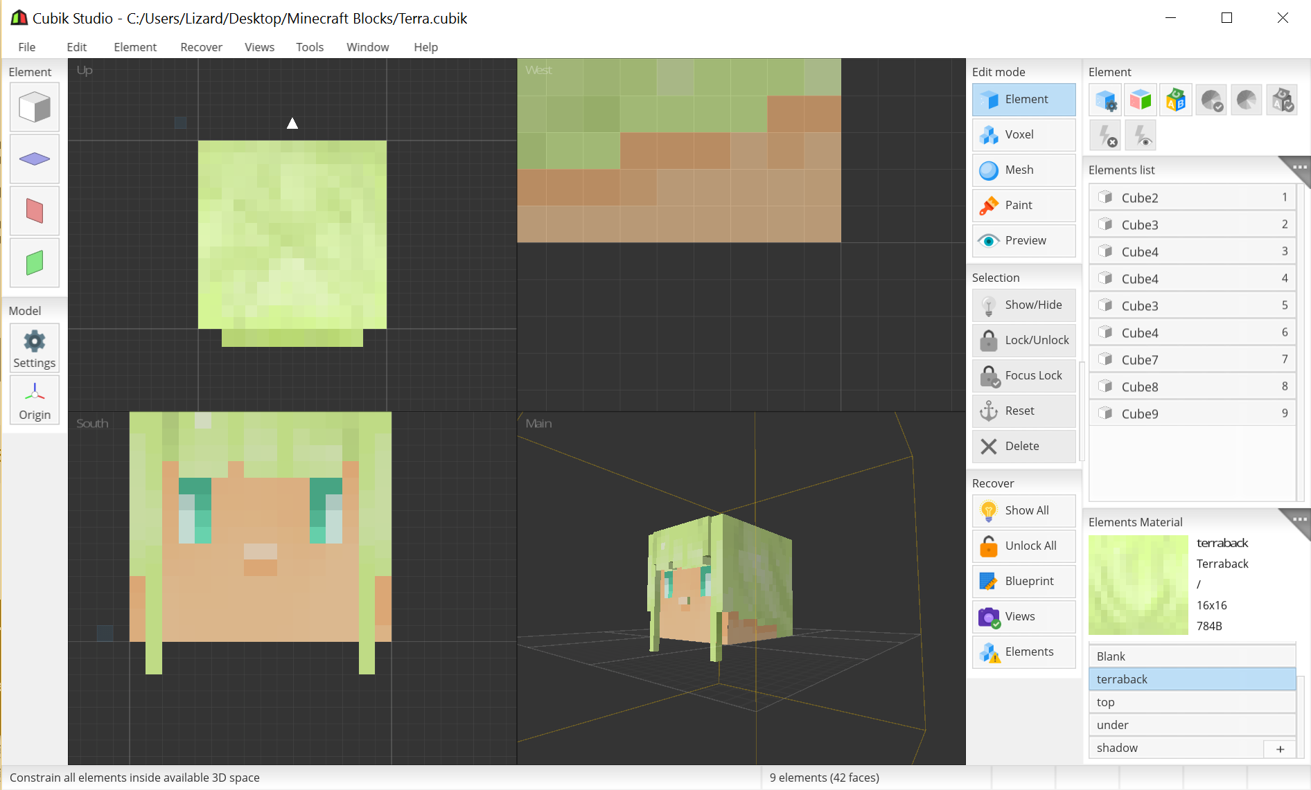This screenshot has height=790, width=1311.
Task: Click the colorful ABC blocks icon
Action: [1176, 100]
